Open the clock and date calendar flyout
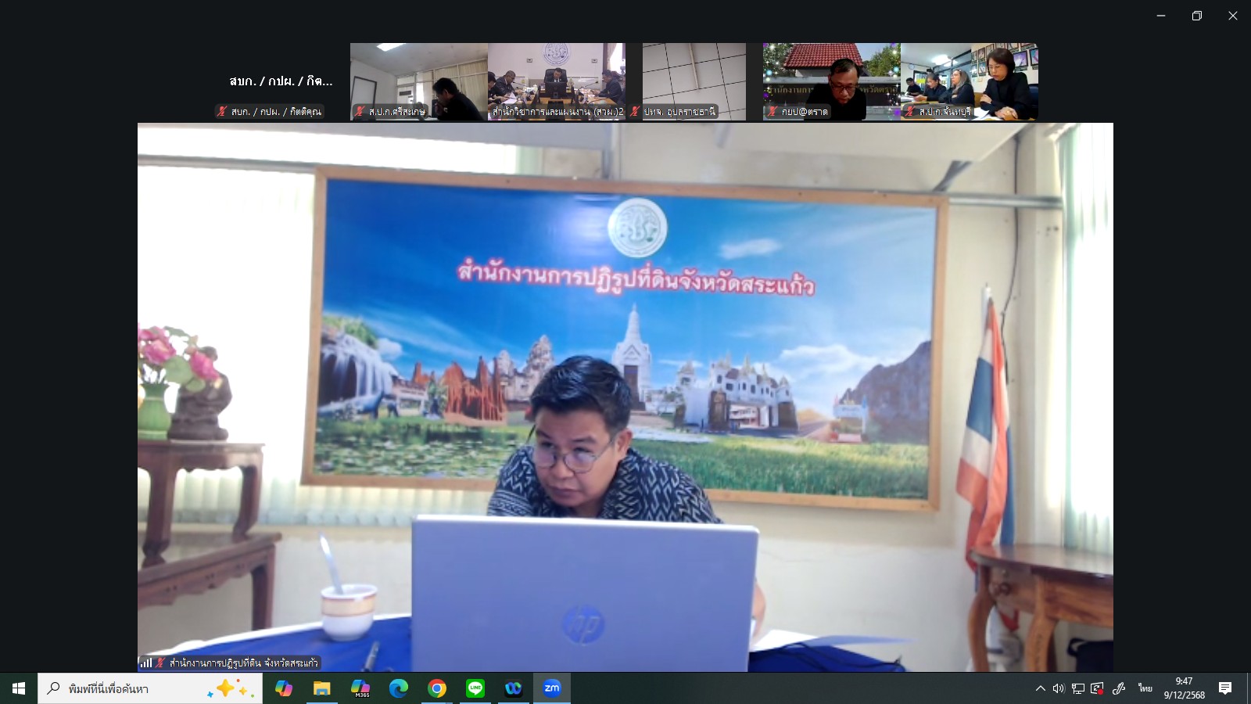This screenshot has height=704, width=1251. [1184, 688]
